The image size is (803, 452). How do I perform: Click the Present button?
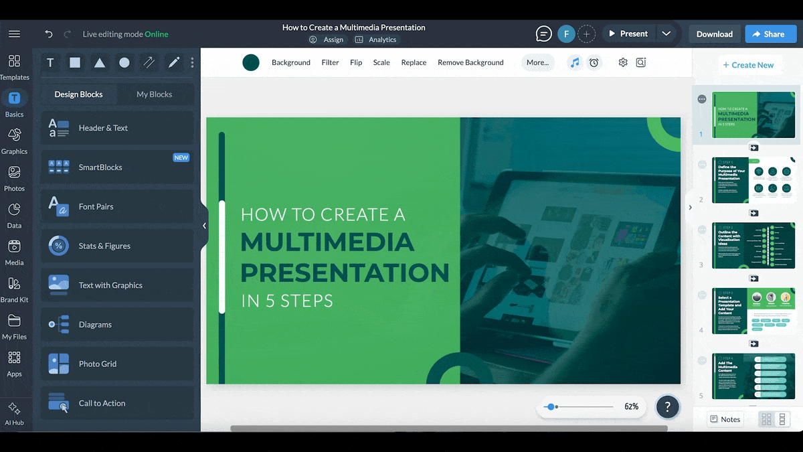pyautogui.click(x=628, y=33)
